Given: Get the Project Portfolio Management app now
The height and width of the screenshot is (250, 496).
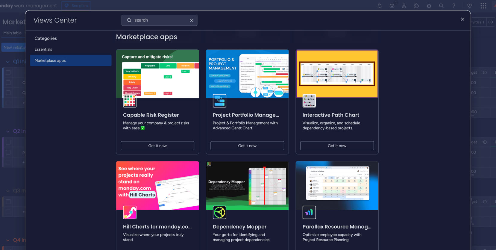Looking at the screenshot, I should (x=247, y=146).
